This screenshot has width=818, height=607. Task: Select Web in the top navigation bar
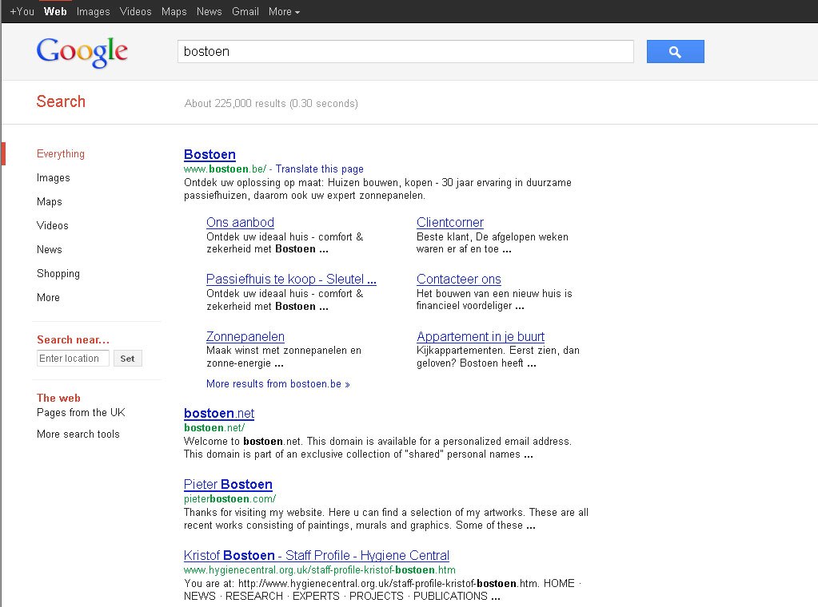click(55, 11)
